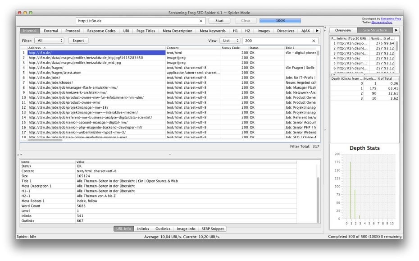Select the Site Structure tab

[x=375, y=30]
